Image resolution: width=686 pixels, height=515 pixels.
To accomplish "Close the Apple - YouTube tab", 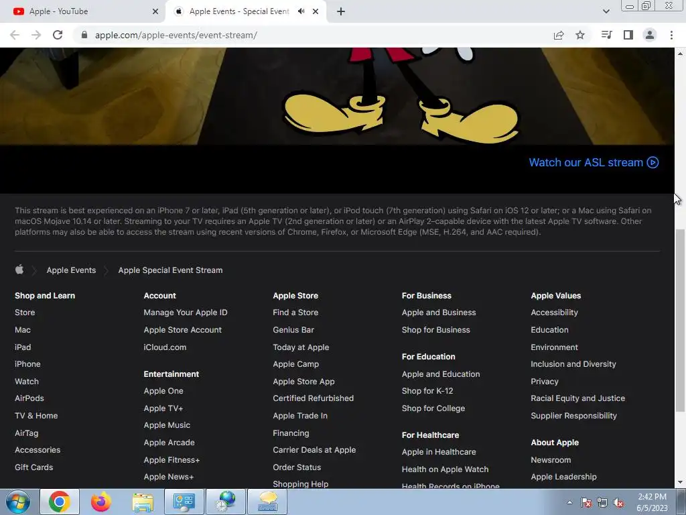I will 155,11.
